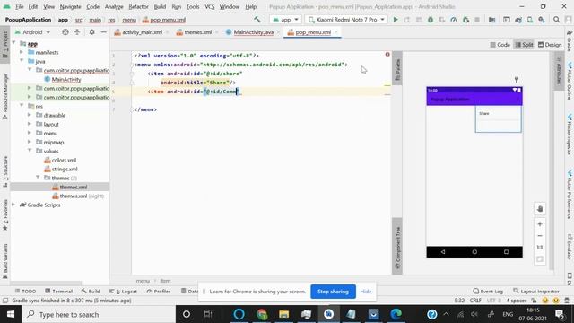Screen dimensions: 574x323
Task: Hide the Project panel with minus icon
Action: (104, 32)
